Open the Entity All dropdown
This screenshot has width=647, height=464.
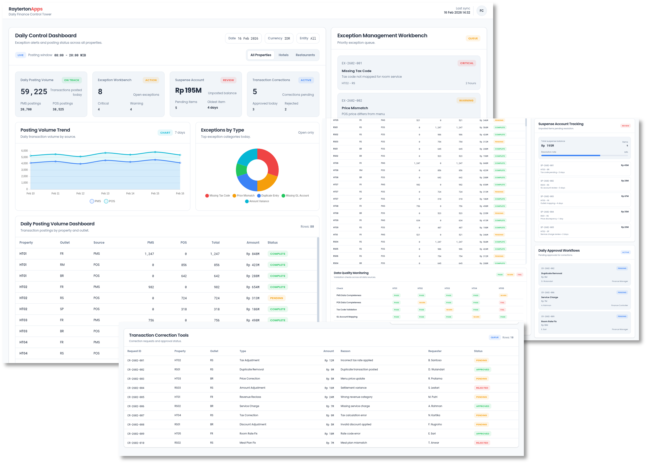point(308,38)
